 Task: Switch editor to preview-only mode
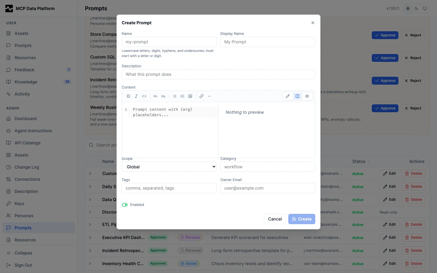(x=307, y=96)
